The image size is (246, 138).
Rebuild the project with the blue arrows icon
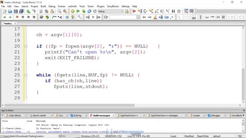tap(89, 11)
